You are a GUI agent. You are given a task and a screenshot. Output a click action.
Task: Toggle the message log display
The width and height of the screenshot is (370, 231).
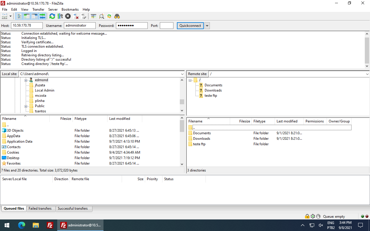(x=19, y=16)
